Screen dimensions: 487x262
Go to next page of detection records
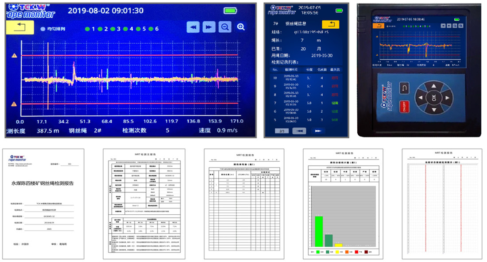pos(318,131)
